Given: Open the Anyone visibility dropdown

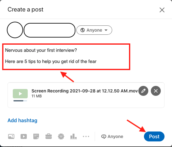Looking at the screenshot, I should 94,30.
